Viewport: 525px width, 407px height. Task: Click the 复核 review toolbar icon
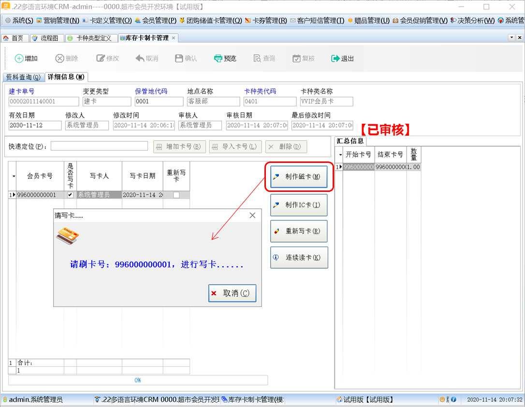click(x=296, y=58)
